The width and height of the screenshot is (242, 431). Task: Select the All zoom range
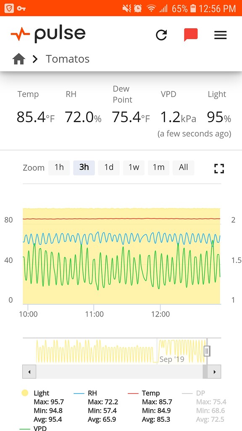(183, 167)
